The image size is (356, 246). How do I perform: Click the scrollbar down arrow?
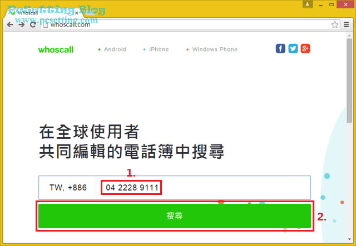[x=349, y=239]
